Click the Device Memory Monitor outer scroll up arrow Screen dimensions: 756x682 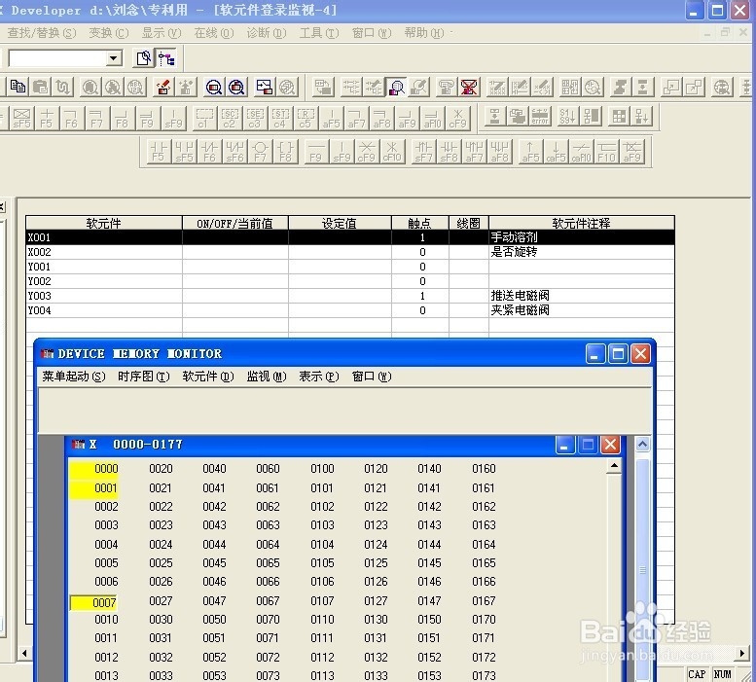(x=643, y=444)
